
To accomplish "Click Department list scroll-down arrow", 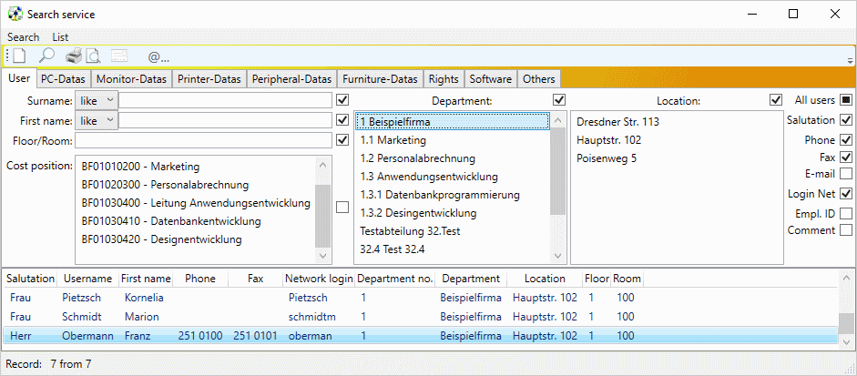I will (x=557, y=255).
